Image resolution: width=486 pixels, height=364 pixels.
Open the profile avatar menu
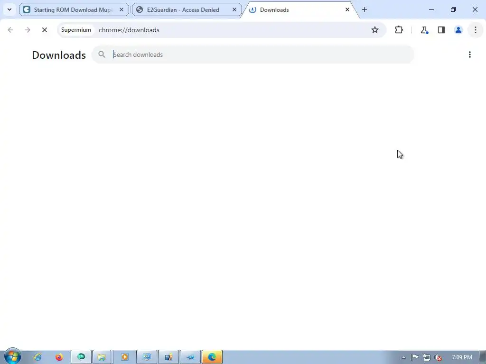point(458,30)
